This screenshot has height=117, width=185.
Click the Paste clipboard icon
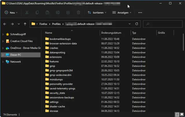click(x=47, y=13)
